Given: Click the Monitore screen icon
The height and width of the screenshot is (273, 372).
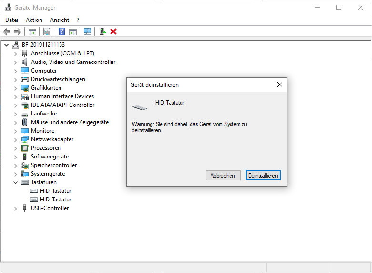Looking at the screenshot, I should point(25,131).
